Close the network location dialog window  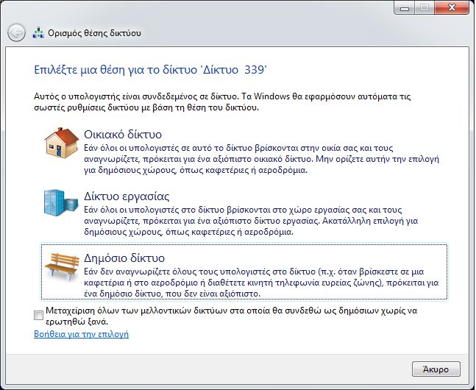click(452, 7)
